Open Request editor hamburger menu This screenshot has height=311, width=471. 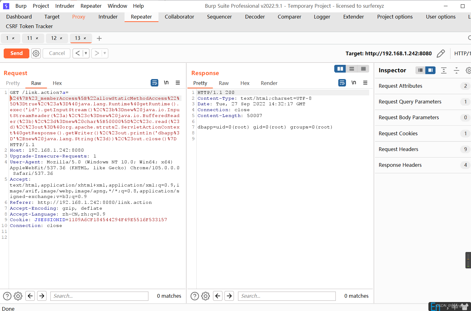(x=178, y=82)
